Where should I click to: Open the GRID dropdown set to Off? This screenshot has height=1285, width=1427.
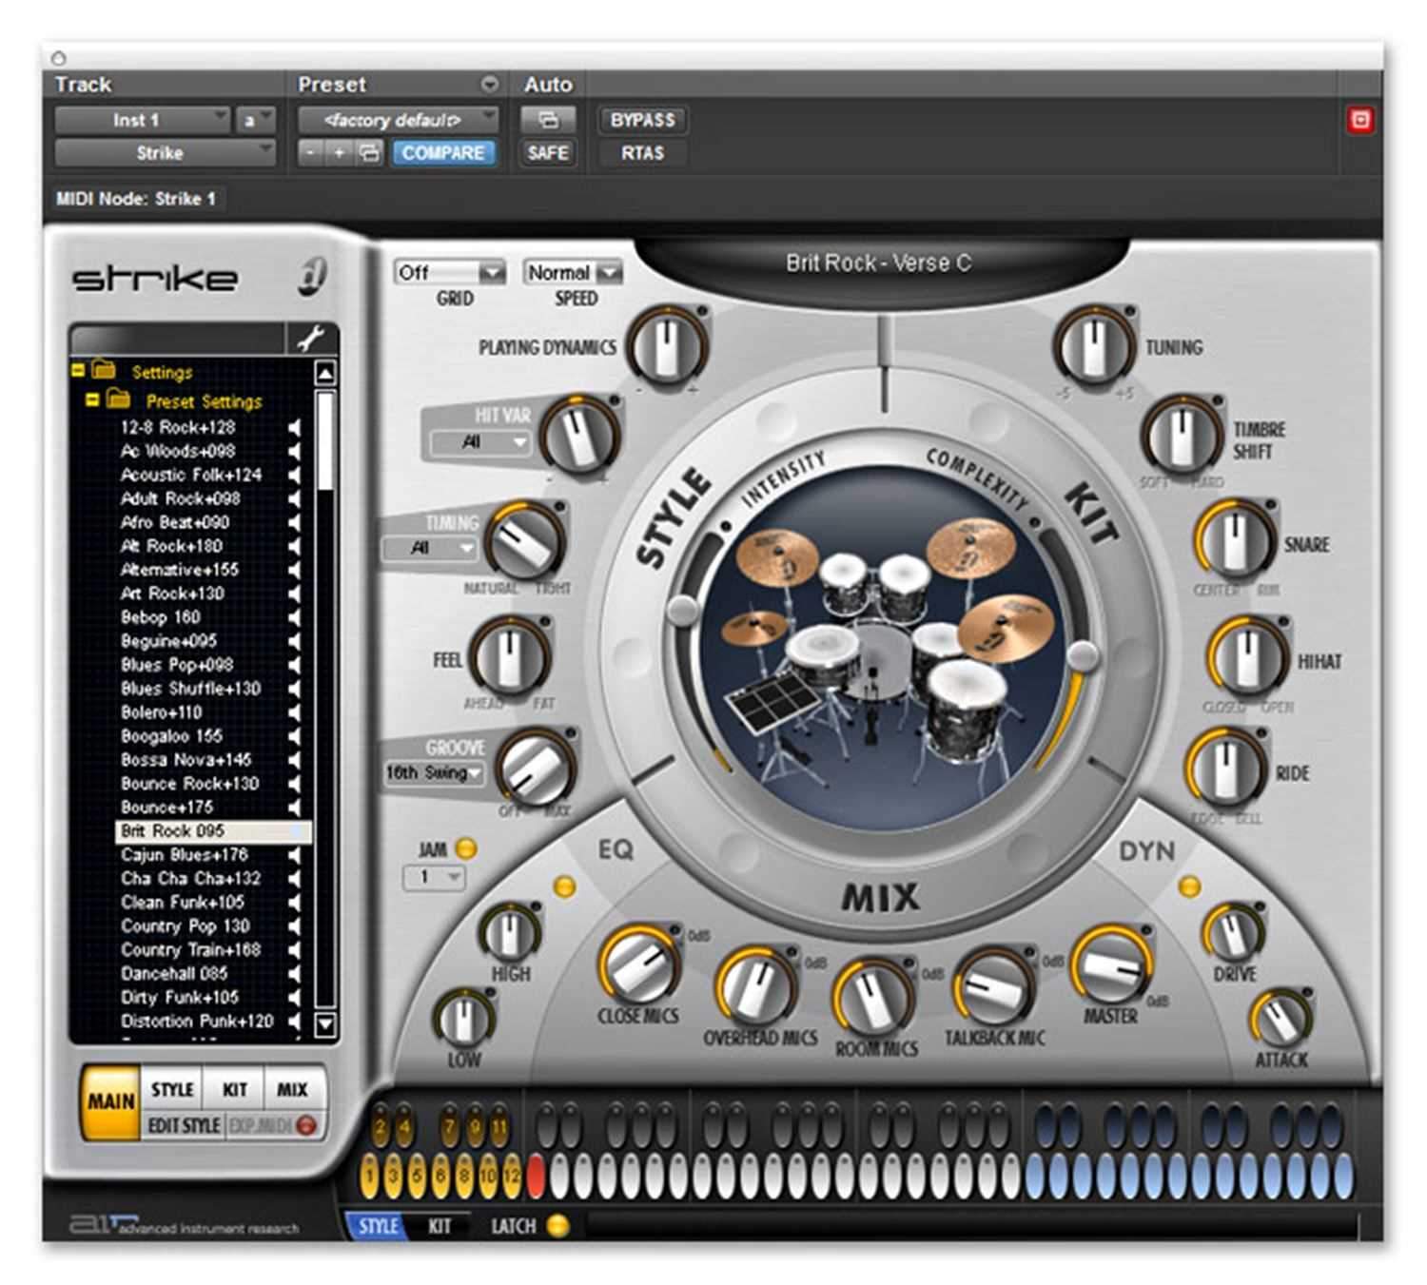tap(449, 273)
